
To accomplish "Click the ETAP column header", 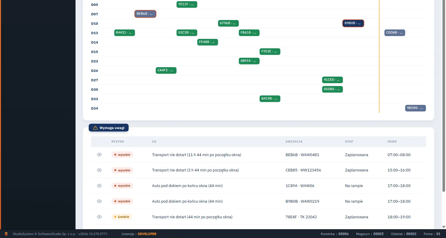I will [349, 142].
